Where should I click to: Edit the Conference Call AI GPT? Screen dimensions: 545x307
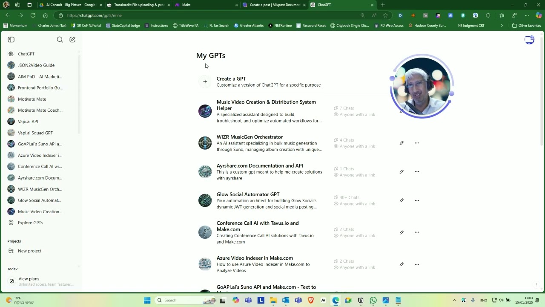pyautogui.click(x=402, y=232)
